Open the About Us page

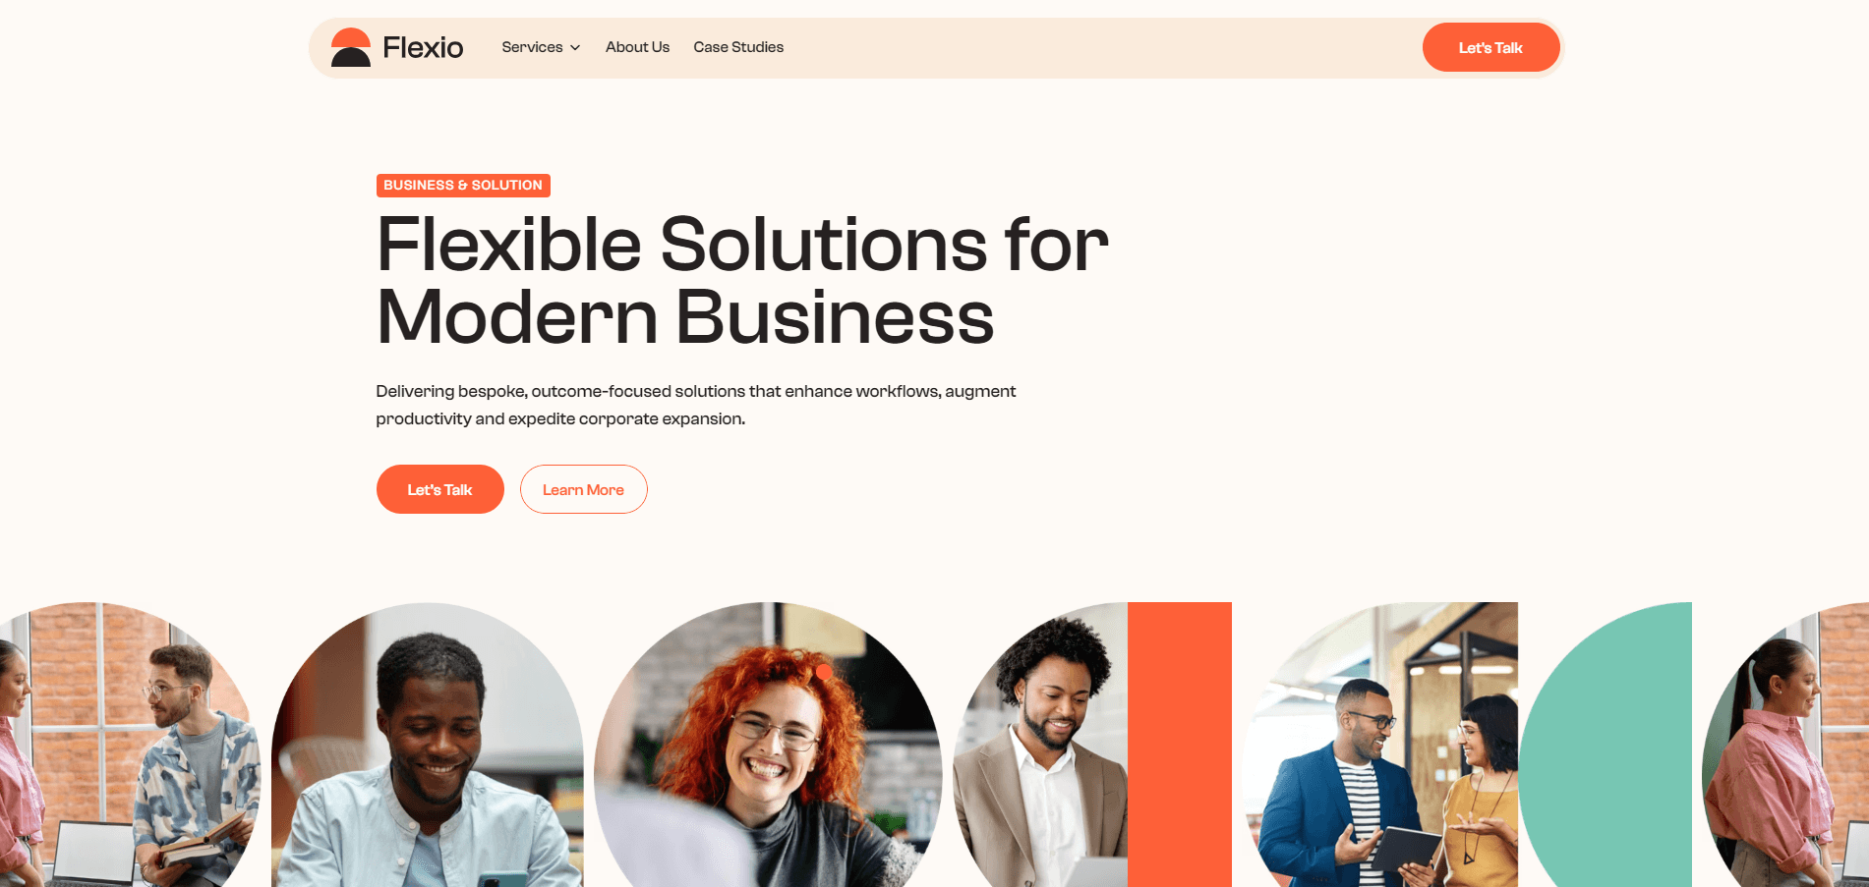click(x=637, y=47)
